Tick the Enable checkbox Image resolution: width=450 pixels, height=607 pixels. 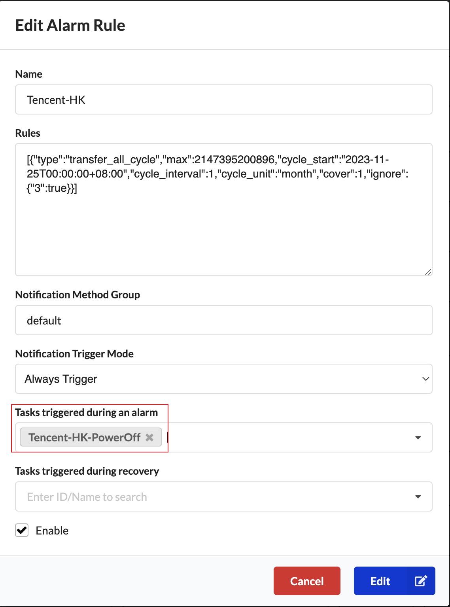[22, 530]
